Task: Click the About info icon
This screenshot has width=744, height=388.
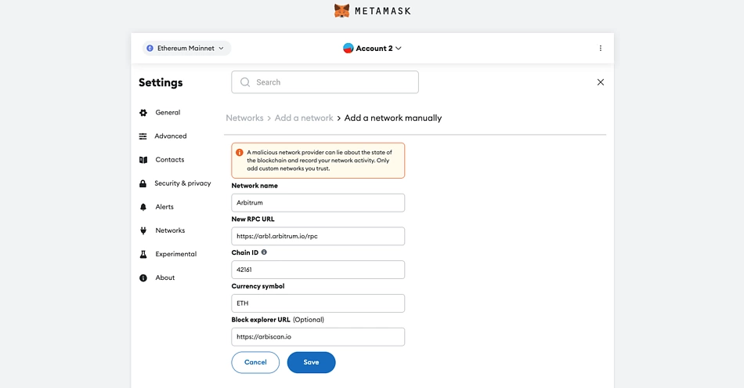Action: tap(143, 277)
